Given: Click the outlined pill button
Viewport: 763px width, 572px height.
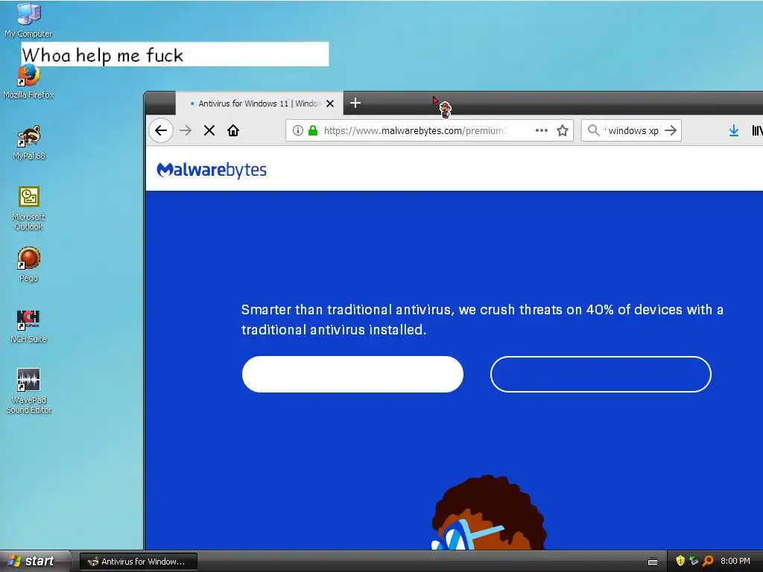Looking at the screenshot, I should 601,374.
